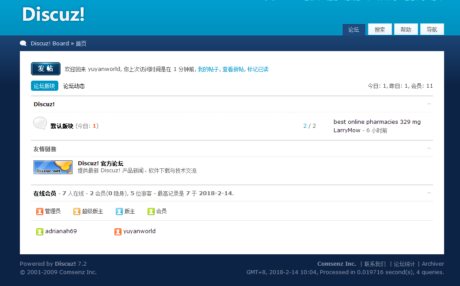Click the 会员 legend icon

pyautogui.click(x=151, y=212)
